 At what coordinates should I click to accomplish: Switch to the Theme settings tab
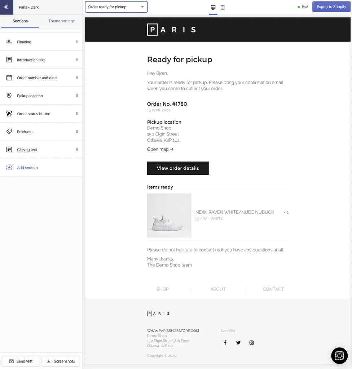61,21
